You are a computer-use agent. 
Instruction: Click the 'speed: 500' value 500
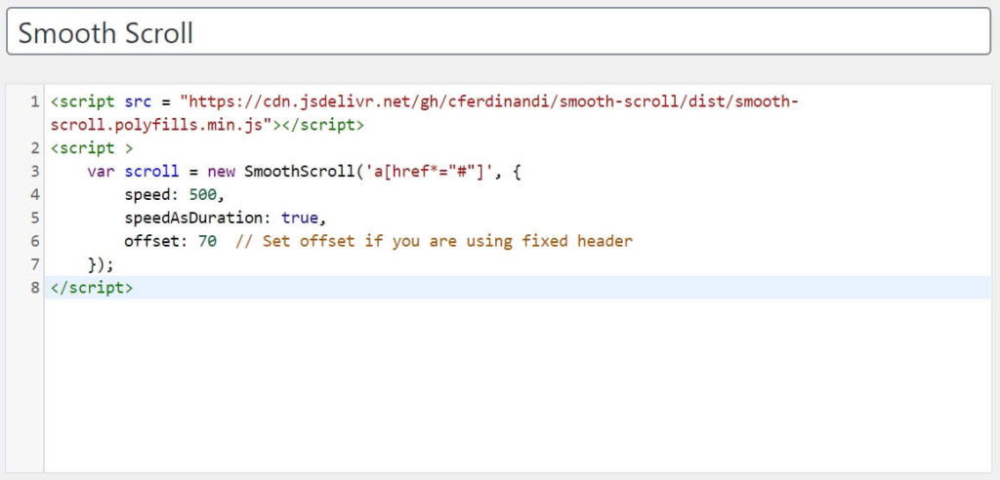pyautogui.click(x=203, y=194)
